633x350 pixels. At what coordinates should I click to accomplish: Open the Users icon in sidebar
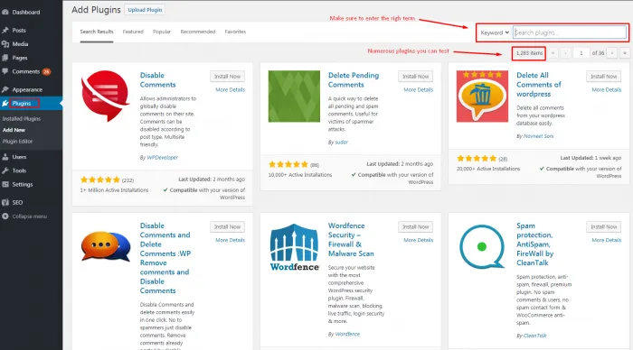pyautogui.click(x=5, y=157)
